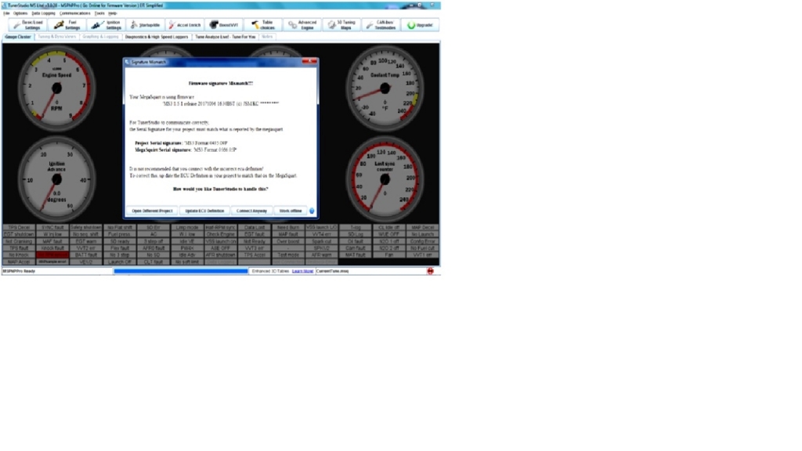Click the blue progress bar in the status bar

coord(181,271)
